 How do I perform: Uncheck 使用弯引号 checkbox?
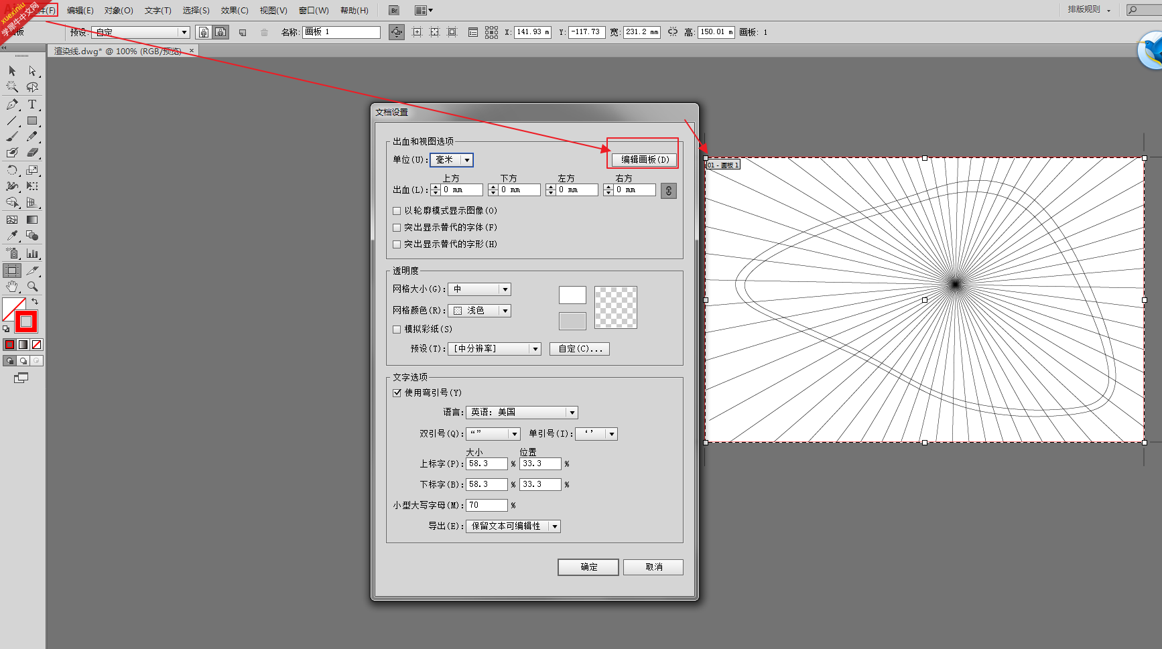[397, 393]
